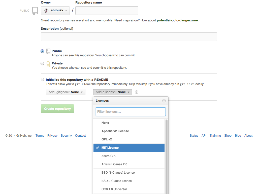Click the Filter licenses search box
Screen dimensions: 258x194
pos(131,112)
